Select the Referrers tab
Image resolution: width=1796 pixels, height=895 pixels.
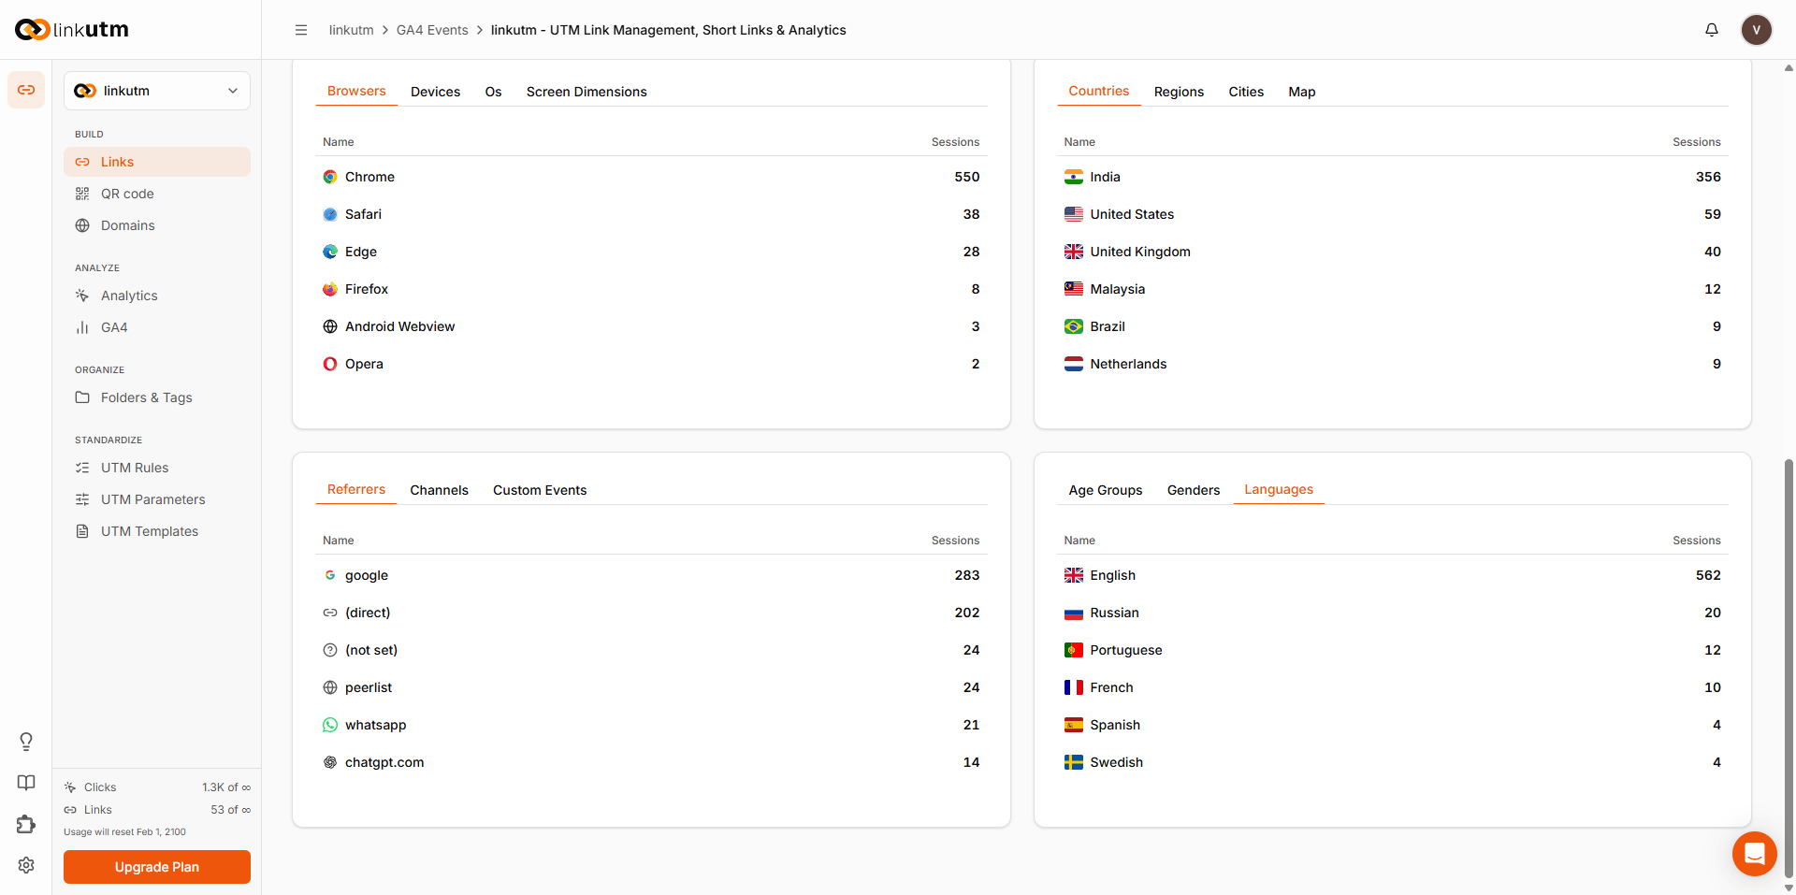356,489
